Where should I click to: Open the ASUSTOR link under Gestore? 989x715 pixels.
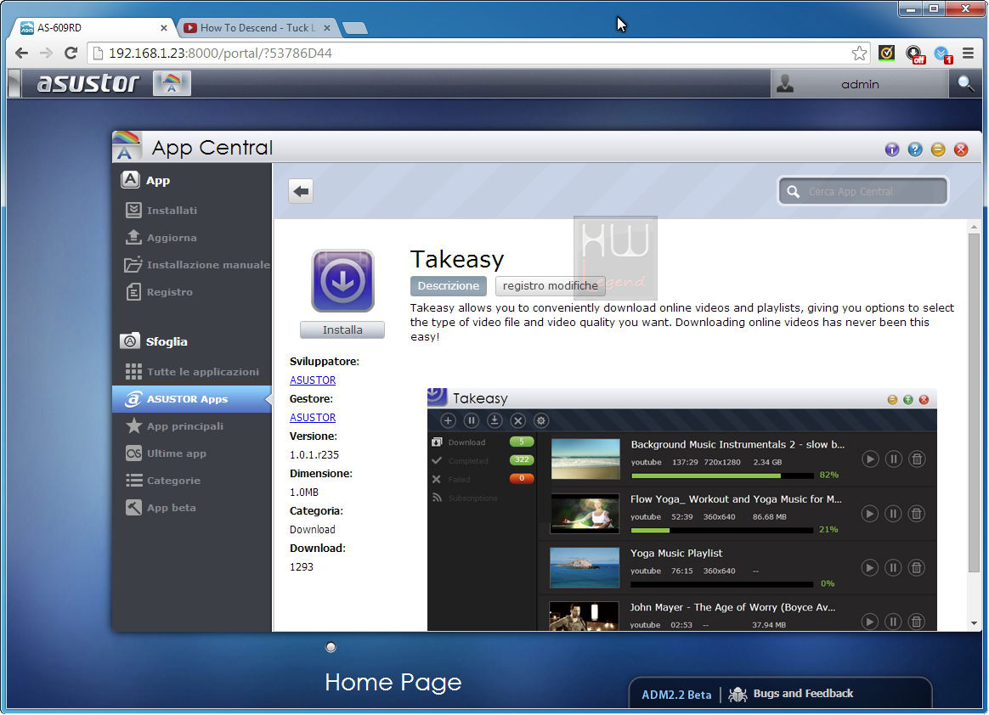pos(313,418)
